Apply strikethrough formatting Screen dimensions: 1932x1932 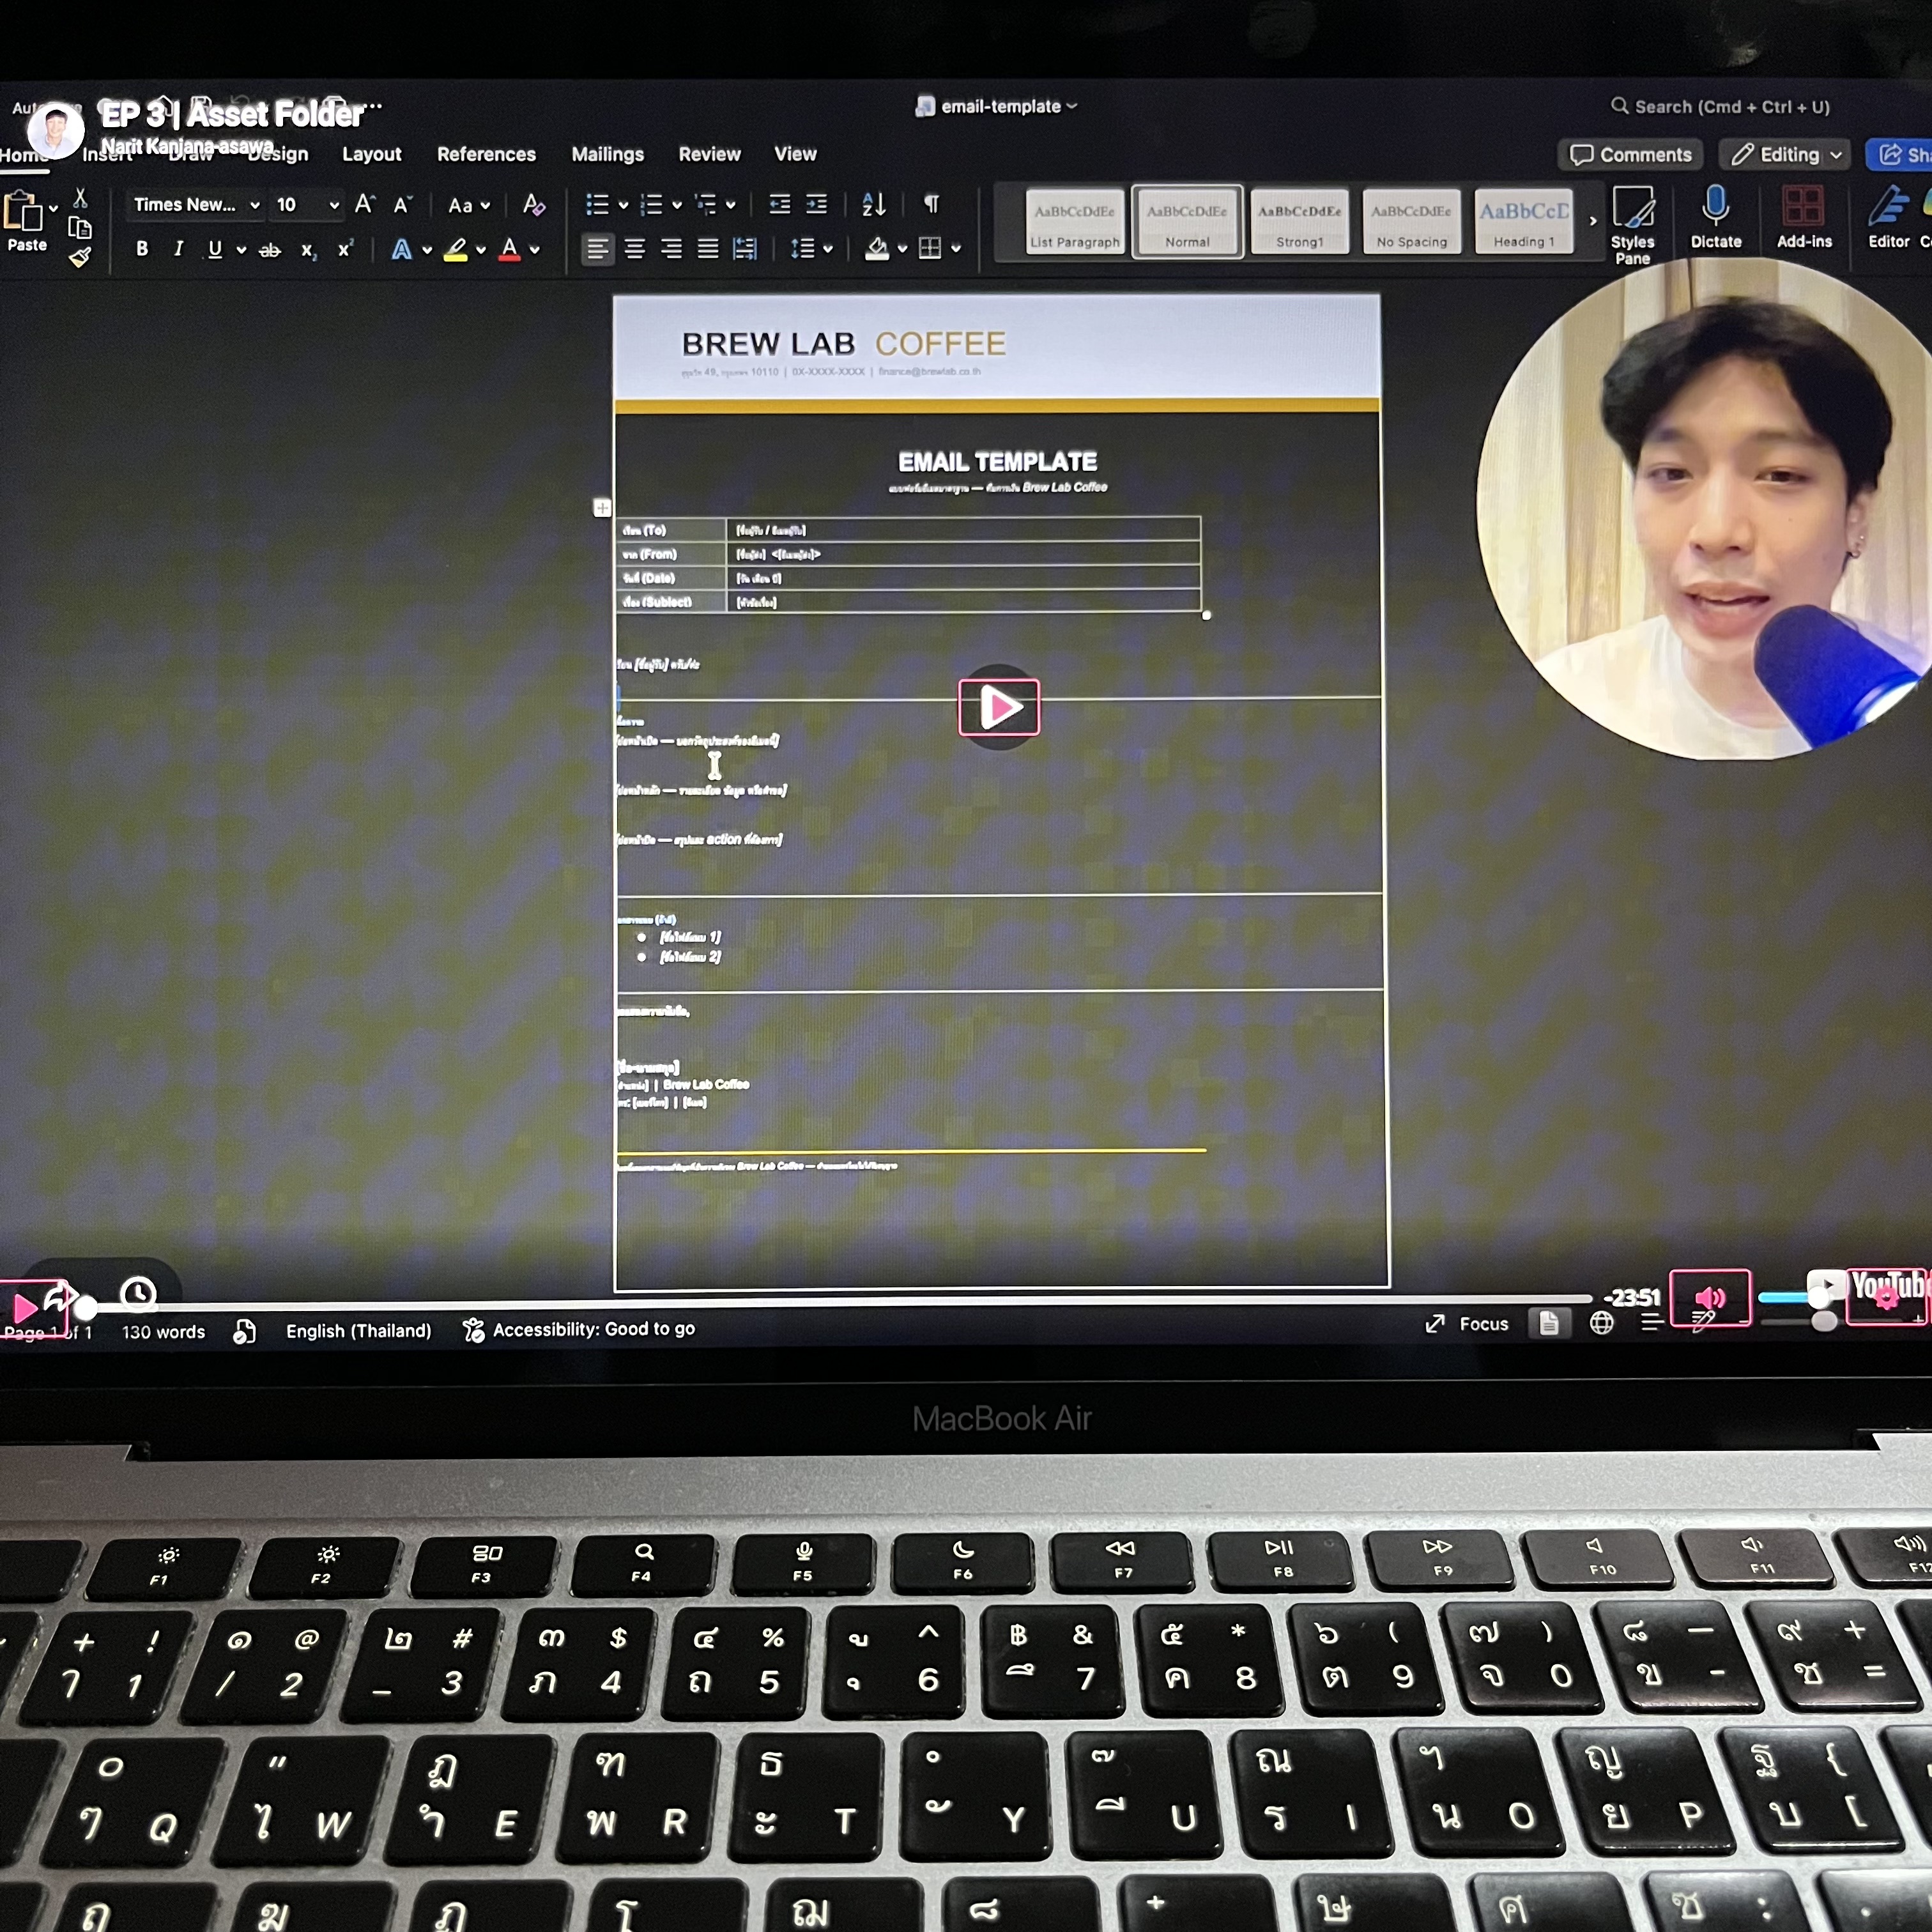(269, 250)
